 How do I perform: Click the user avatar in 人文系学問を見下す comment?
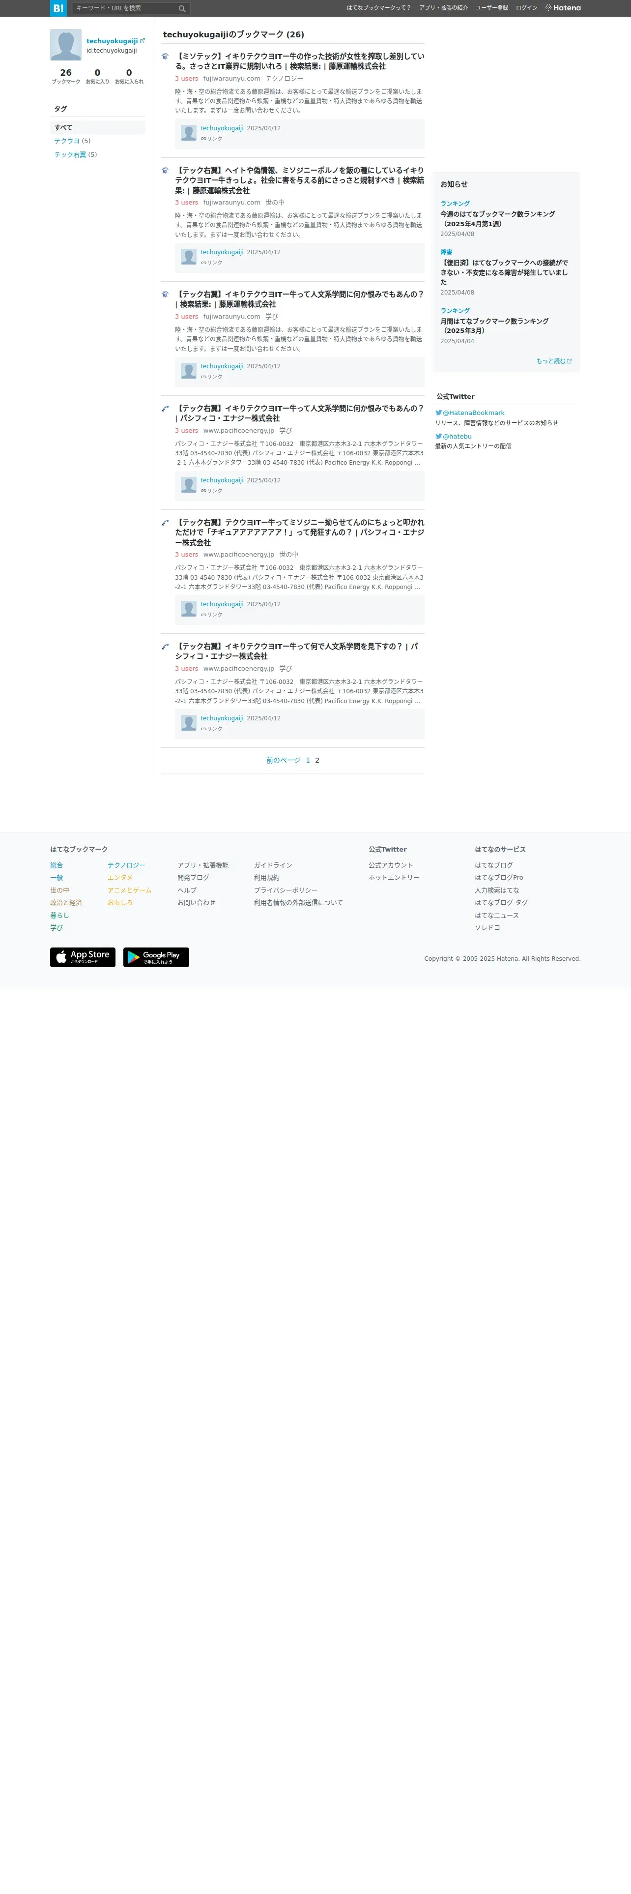[189, 723]
